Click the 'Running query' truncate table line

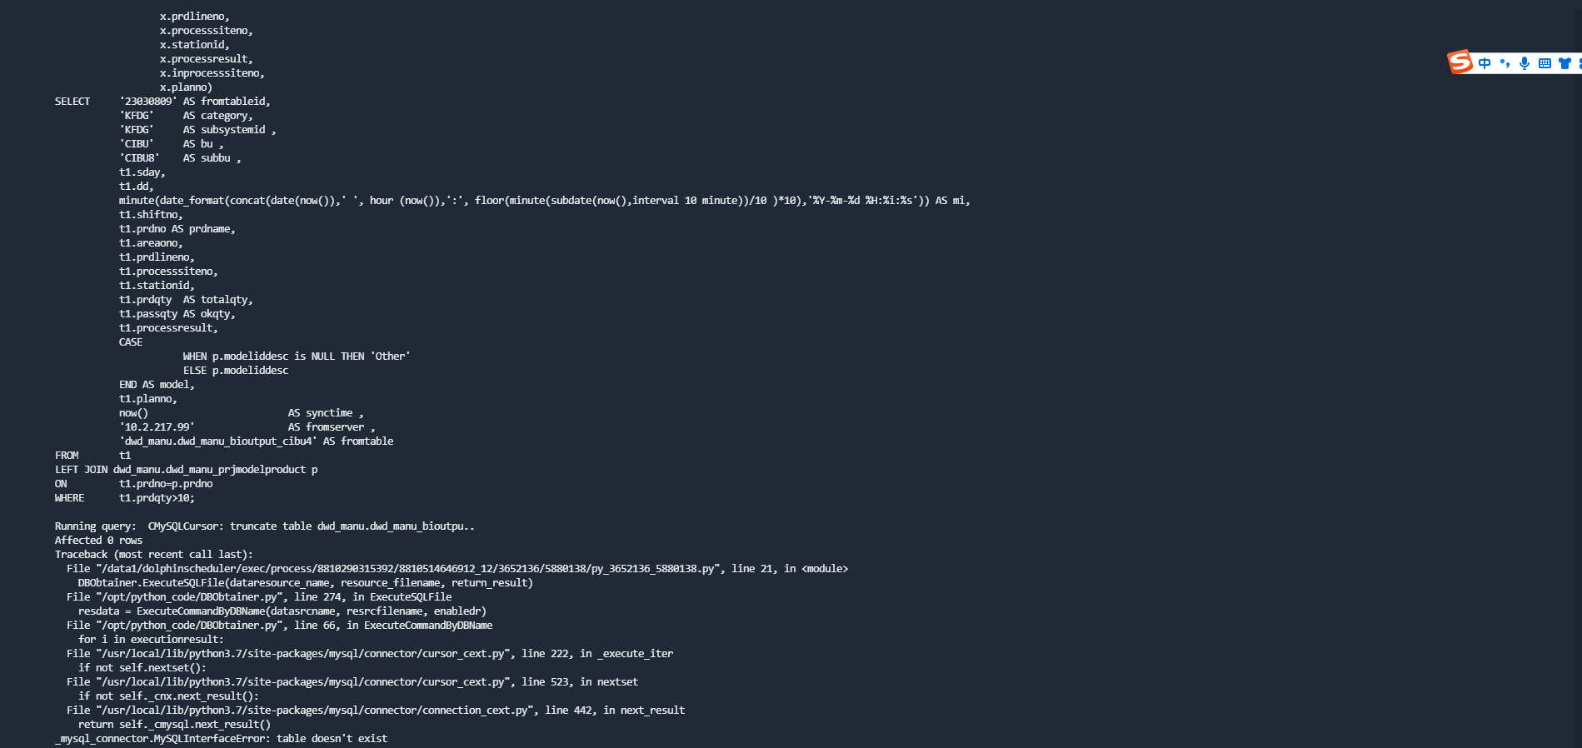point(264,526)
